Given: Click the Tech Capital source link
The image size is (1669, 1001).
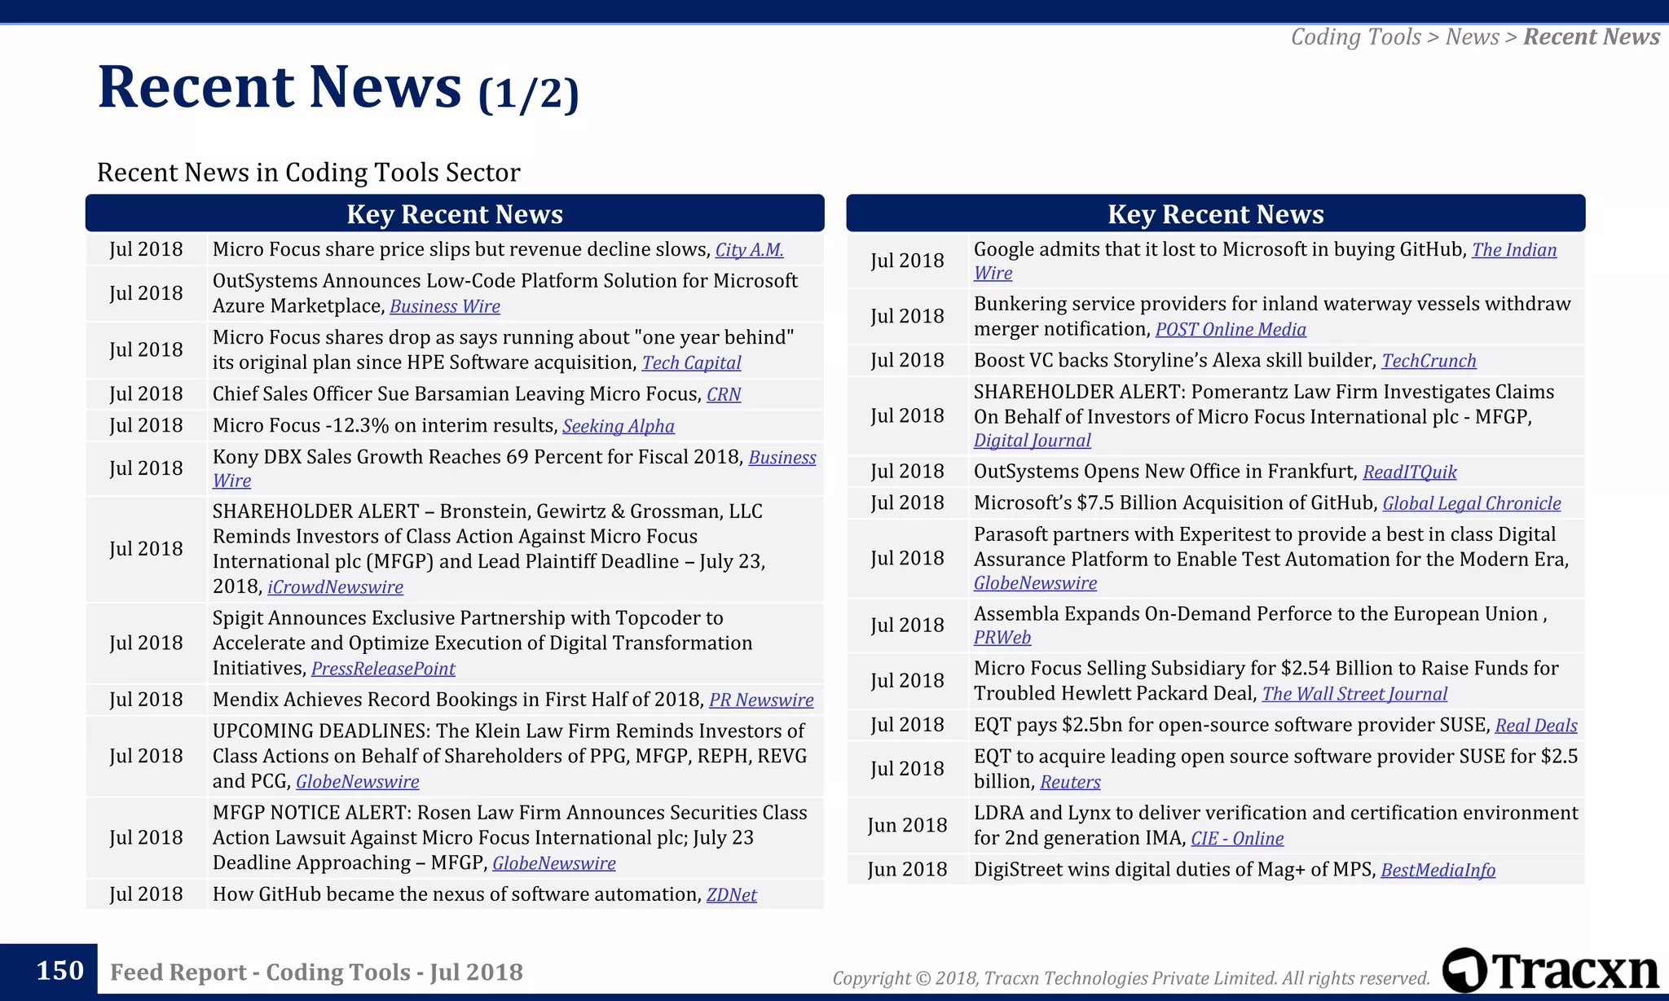Looking at the screenshot, I should (x=692, y=362).
